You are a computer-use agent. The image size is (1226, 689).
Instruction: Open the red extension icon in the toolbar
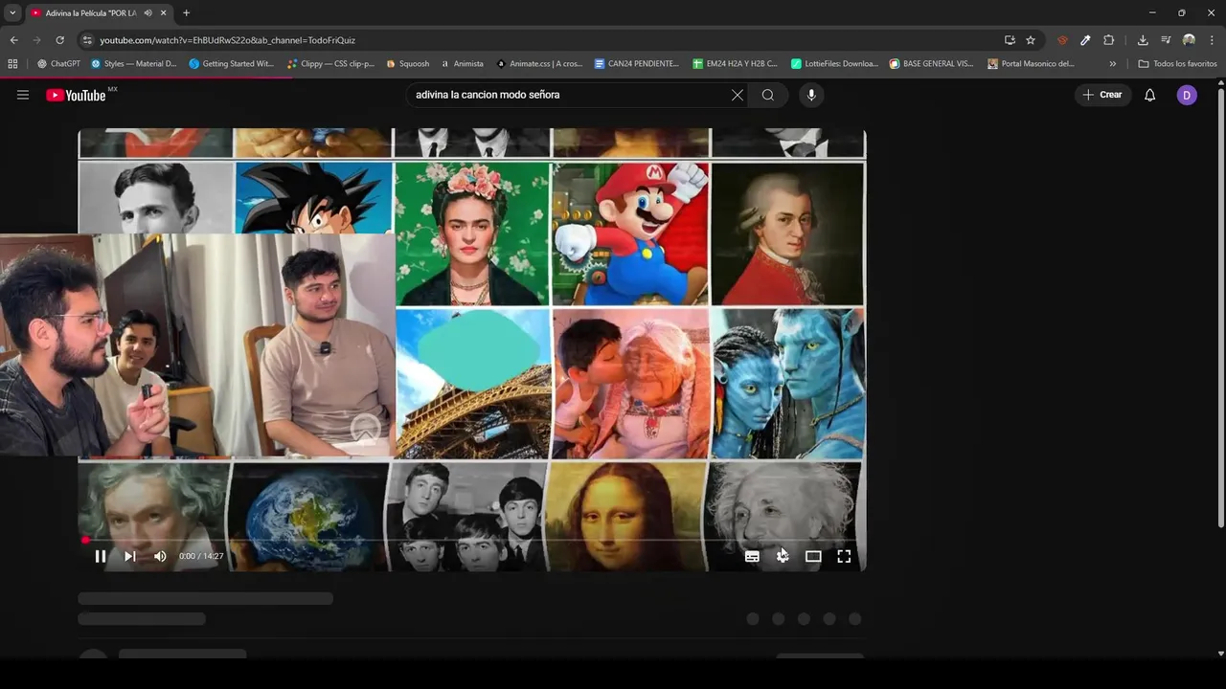click(x=1062, y=40)
